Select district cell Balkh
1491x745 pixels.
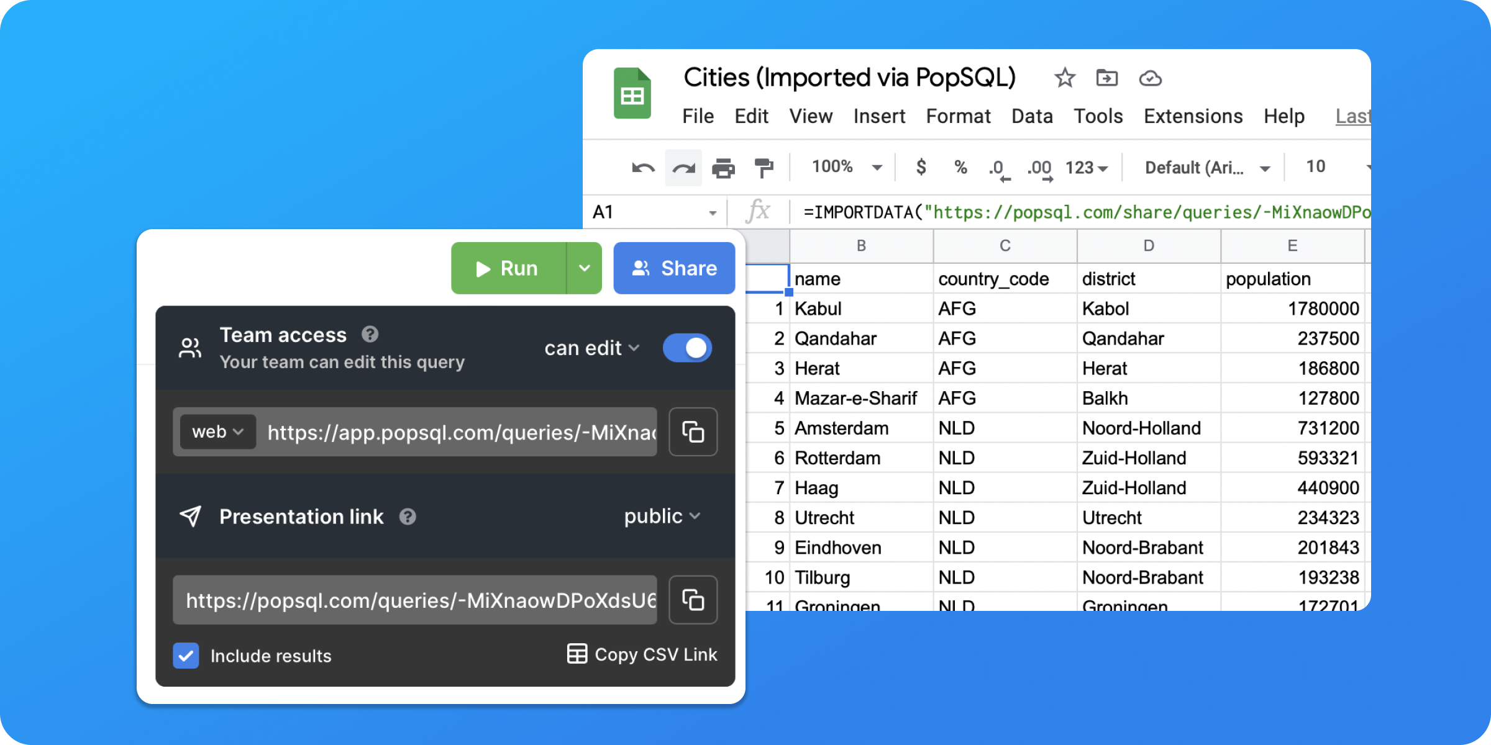click(1149, 398)
